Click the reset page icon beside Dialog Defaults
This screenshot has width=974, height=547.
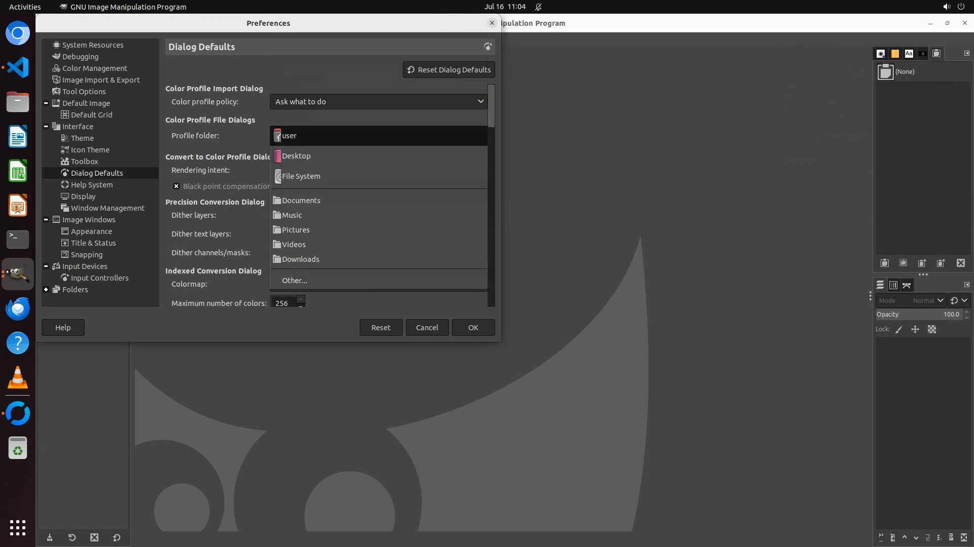click(x=488, y=47)
